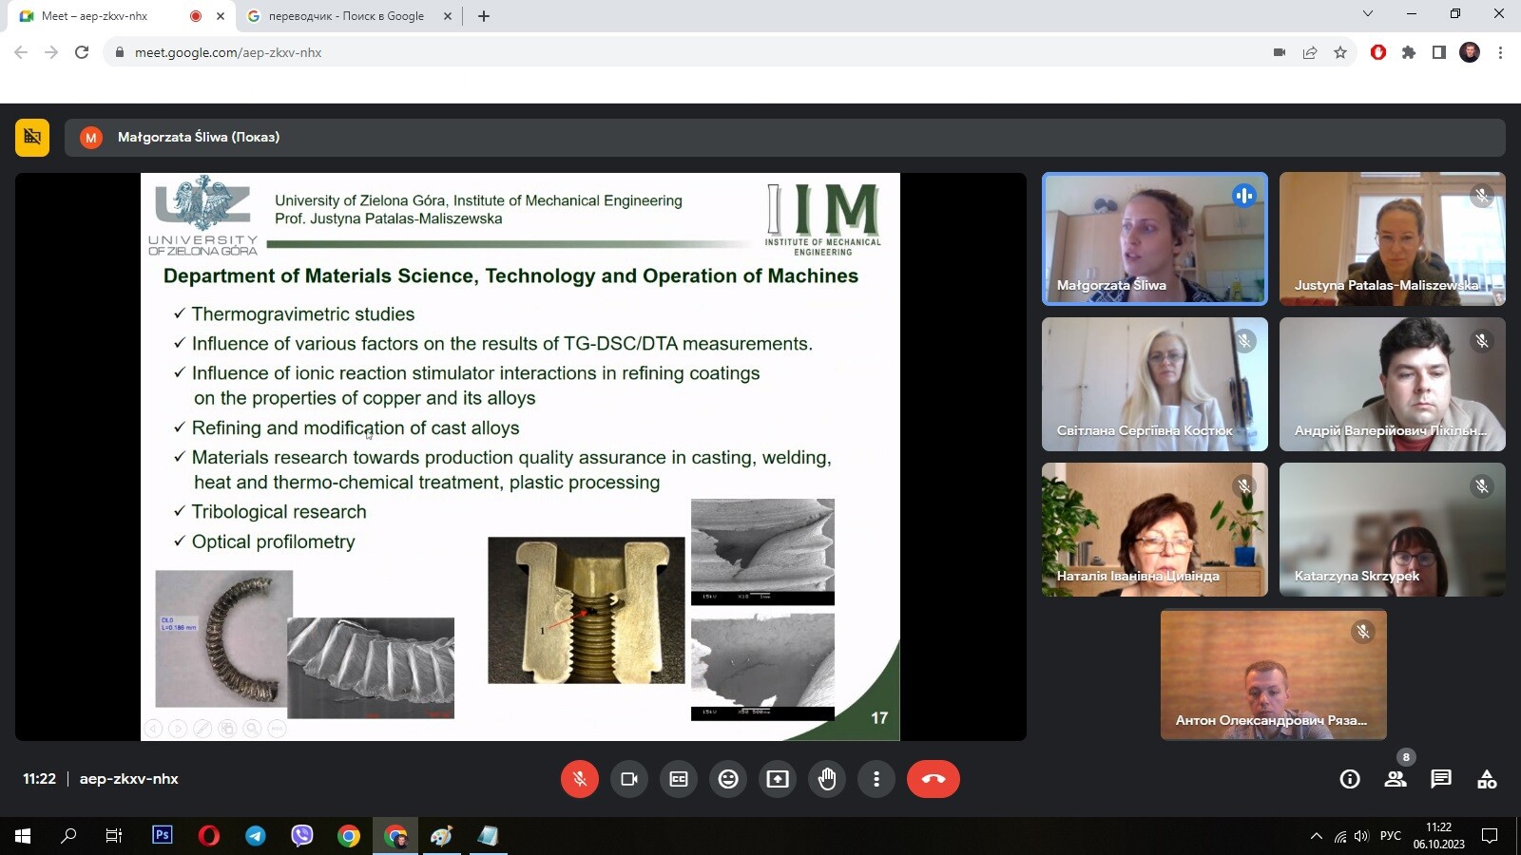Select Małgorzata Śliwa's video tile
Image resolution: width=1521 pixels, height=855 pixels.
pyautogui.click(x=1155, y=238)
